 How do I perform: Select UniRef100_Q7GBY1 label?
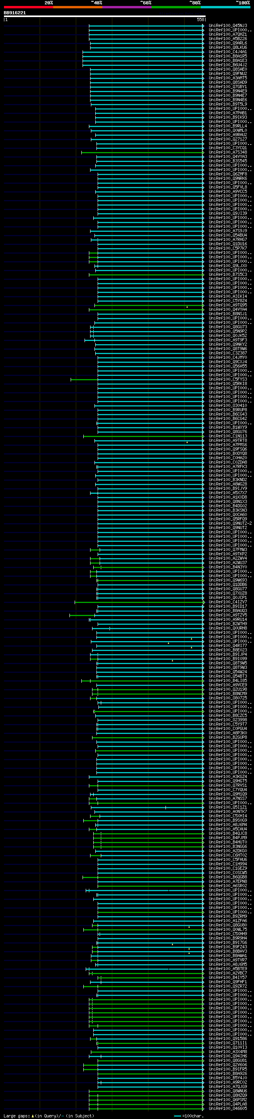[228, 87]
